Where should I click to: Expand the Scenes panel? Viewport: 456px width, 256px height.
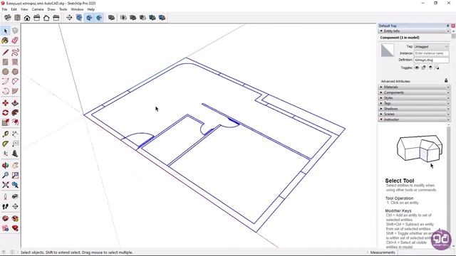[x=414, y=114]
